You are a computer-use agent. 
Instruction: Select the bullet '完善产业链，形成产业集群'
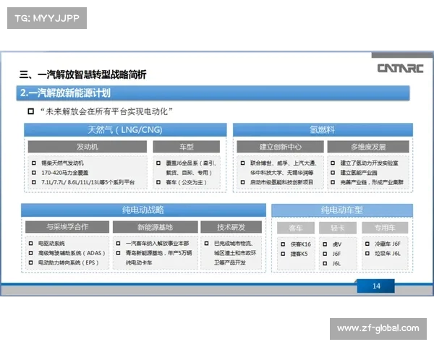coord(372,182)
